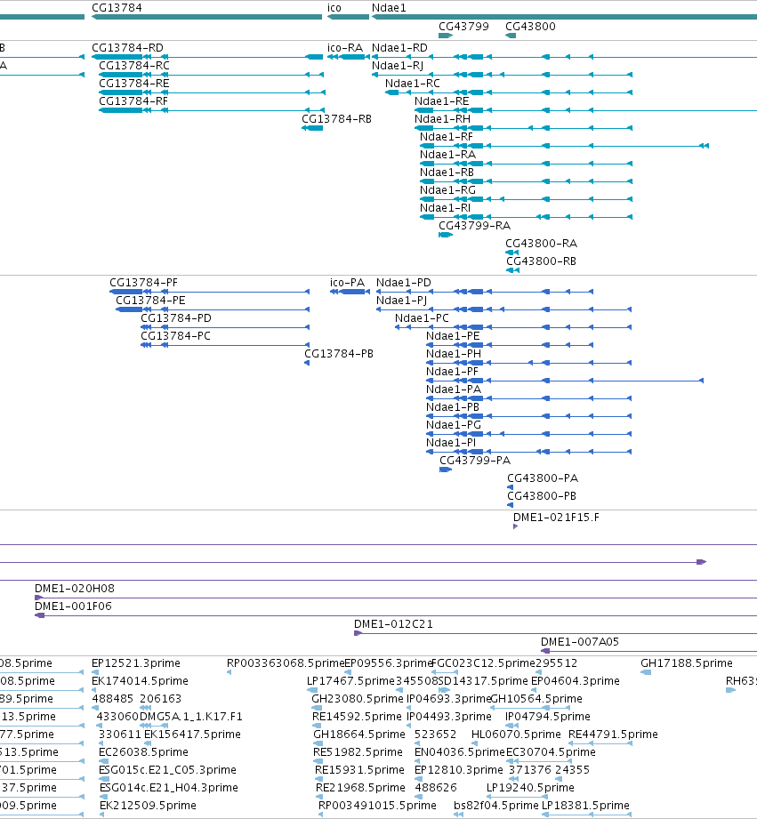Select transcript CG43799-RA
This screenshot has width=757, height=819.
(x=446, y=235)
